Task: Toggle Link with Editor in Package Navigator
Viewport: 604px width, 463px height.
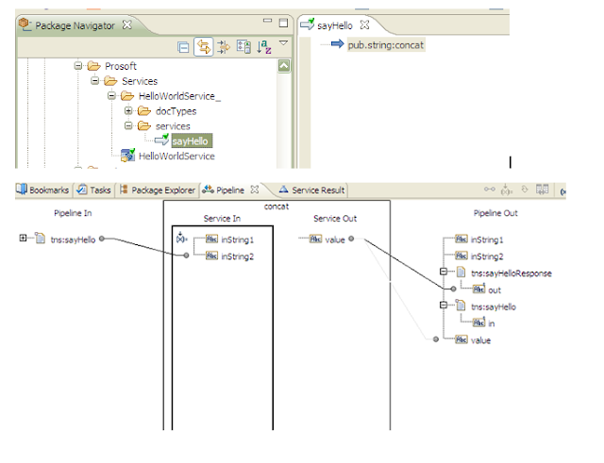Action: pos(204,46)
